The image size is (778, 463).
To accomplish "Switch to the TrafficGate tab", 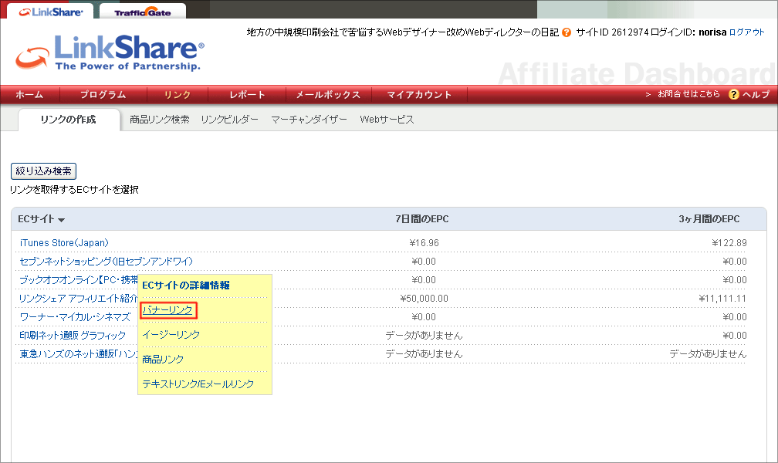I will click(x=143, y=12).
